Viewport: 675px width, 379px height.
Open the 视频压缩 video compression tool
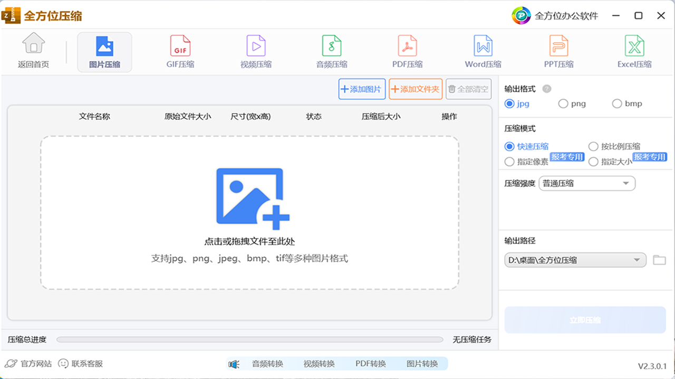point(256,51)
